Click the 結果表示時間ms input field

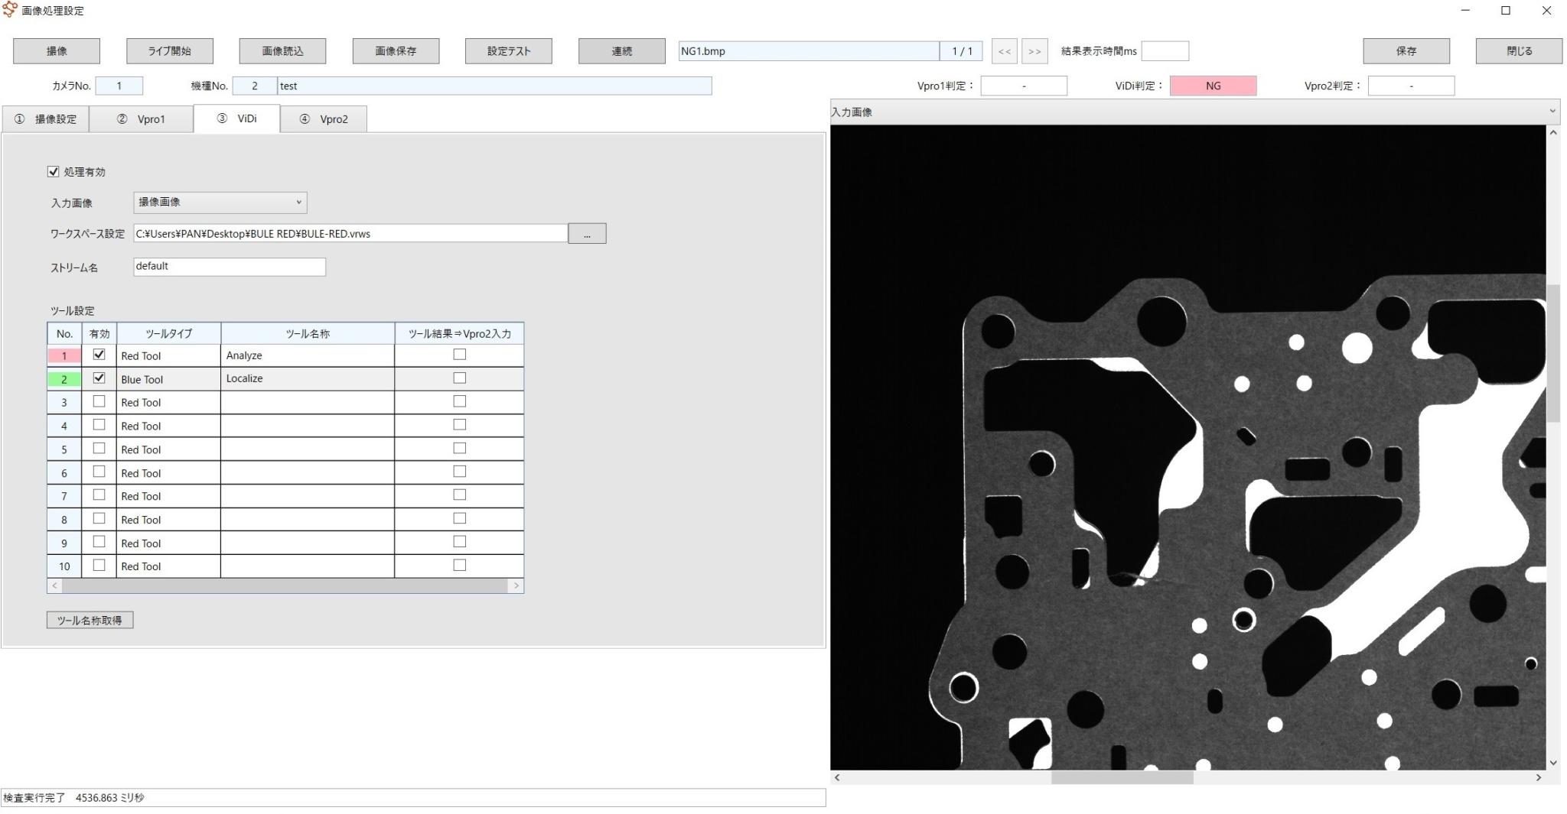[1165, 50]
